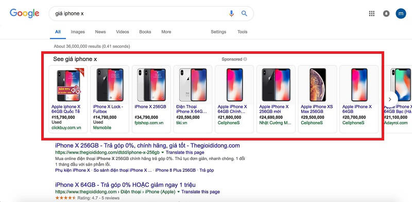The image size is (412, 202).
Task: Click seller clickbuy.com.vn
Action: pyautogui.click(x=66, y=128)
